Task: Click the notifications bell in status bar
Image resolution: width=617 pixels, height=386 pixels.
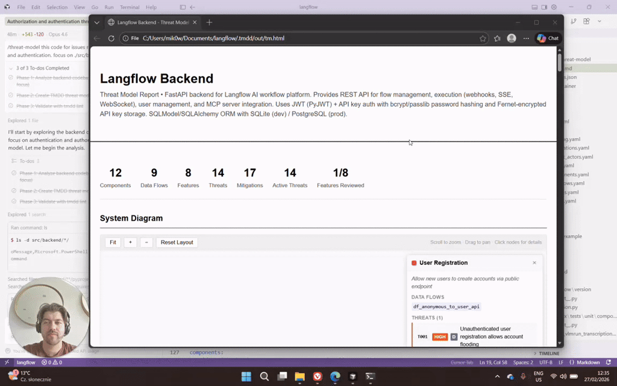Action: [609, 362]
